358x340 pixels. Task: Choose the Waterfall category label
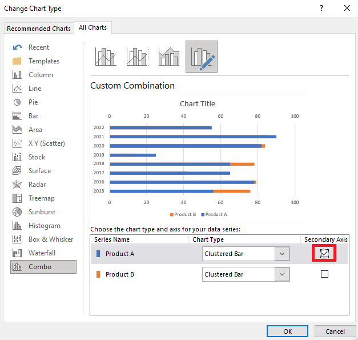click(x=42, y=253)
